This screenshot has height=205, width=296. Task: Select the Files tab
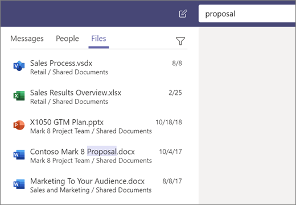coord(98,39)
